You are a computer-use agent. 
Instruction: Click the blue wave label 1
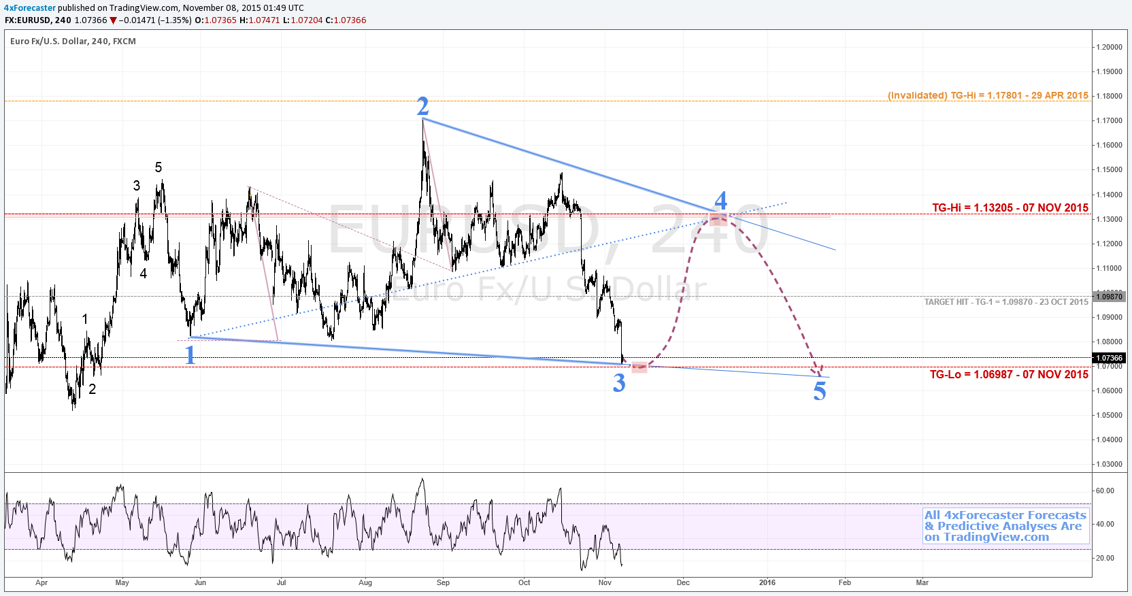190,355
